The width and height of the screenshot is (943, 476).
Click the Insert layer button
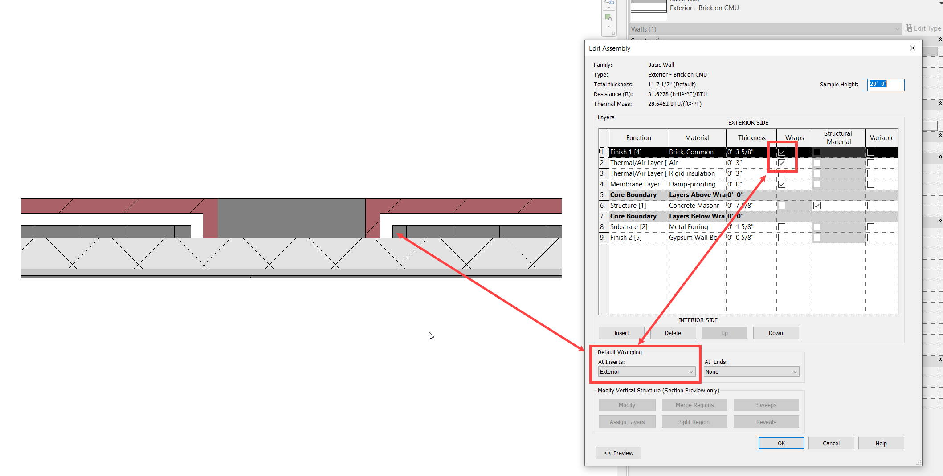coord(621,333)
